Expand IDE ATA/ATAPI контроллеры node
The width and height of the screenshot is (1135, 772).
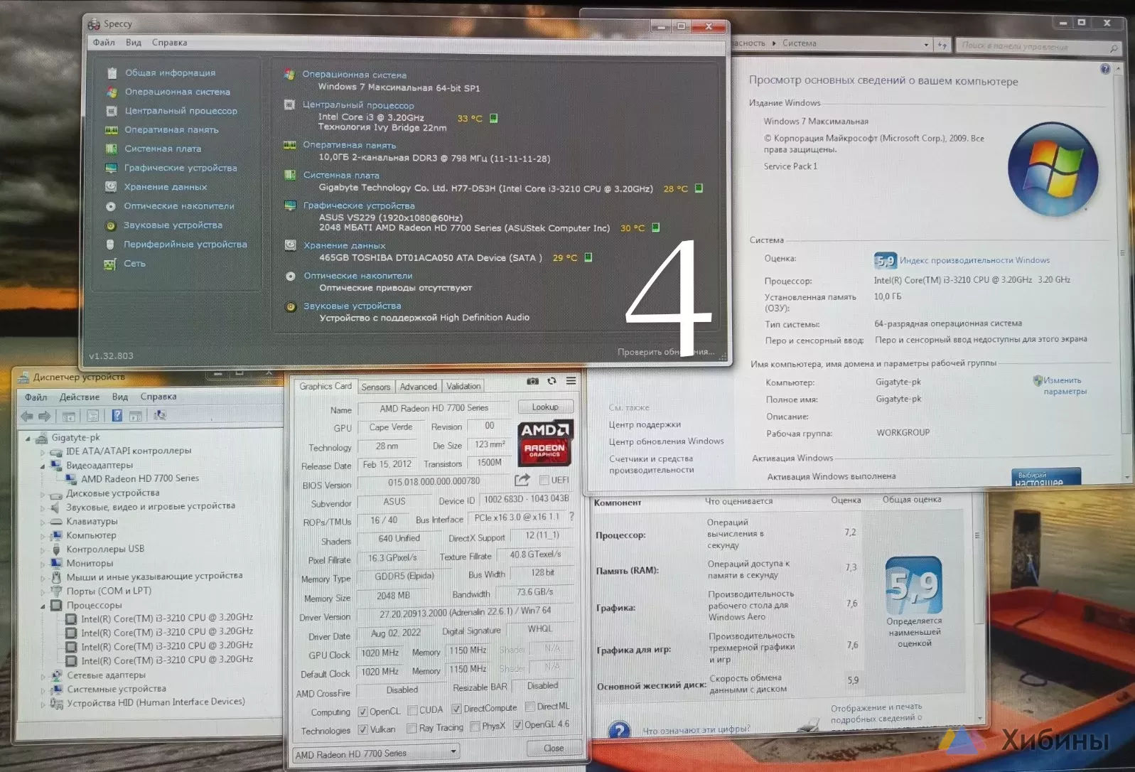(x=42, y=452)
